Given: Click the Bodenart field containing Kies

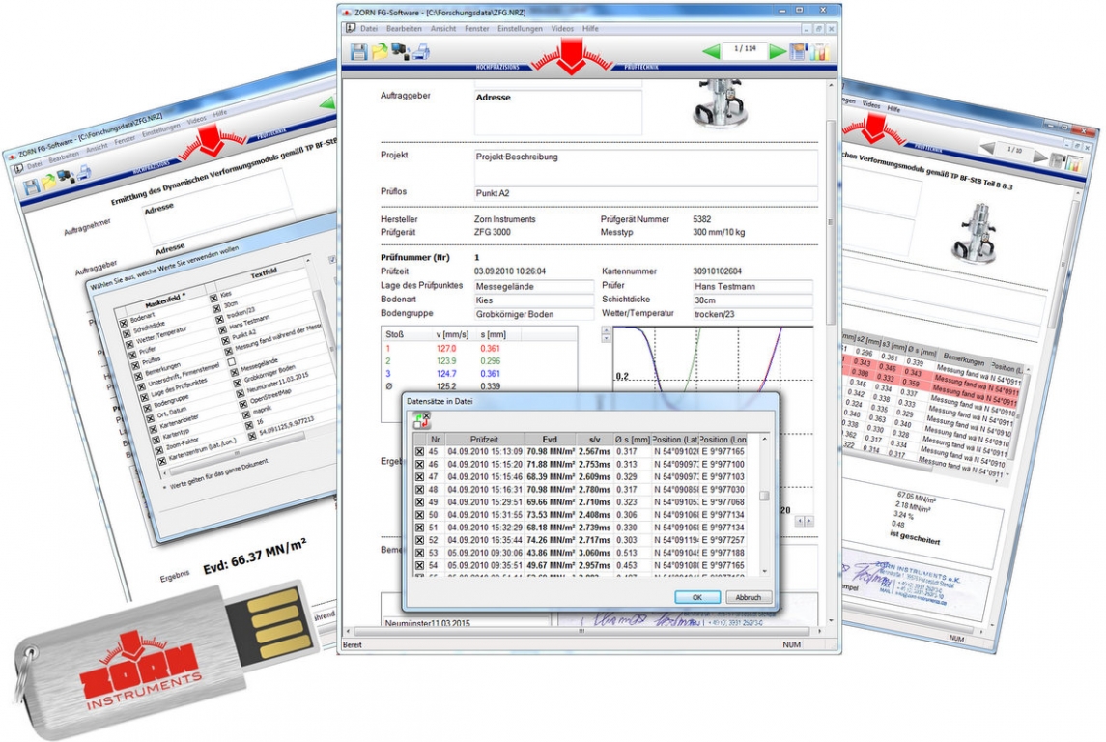Looking at the screenshot, I should 533,300.
